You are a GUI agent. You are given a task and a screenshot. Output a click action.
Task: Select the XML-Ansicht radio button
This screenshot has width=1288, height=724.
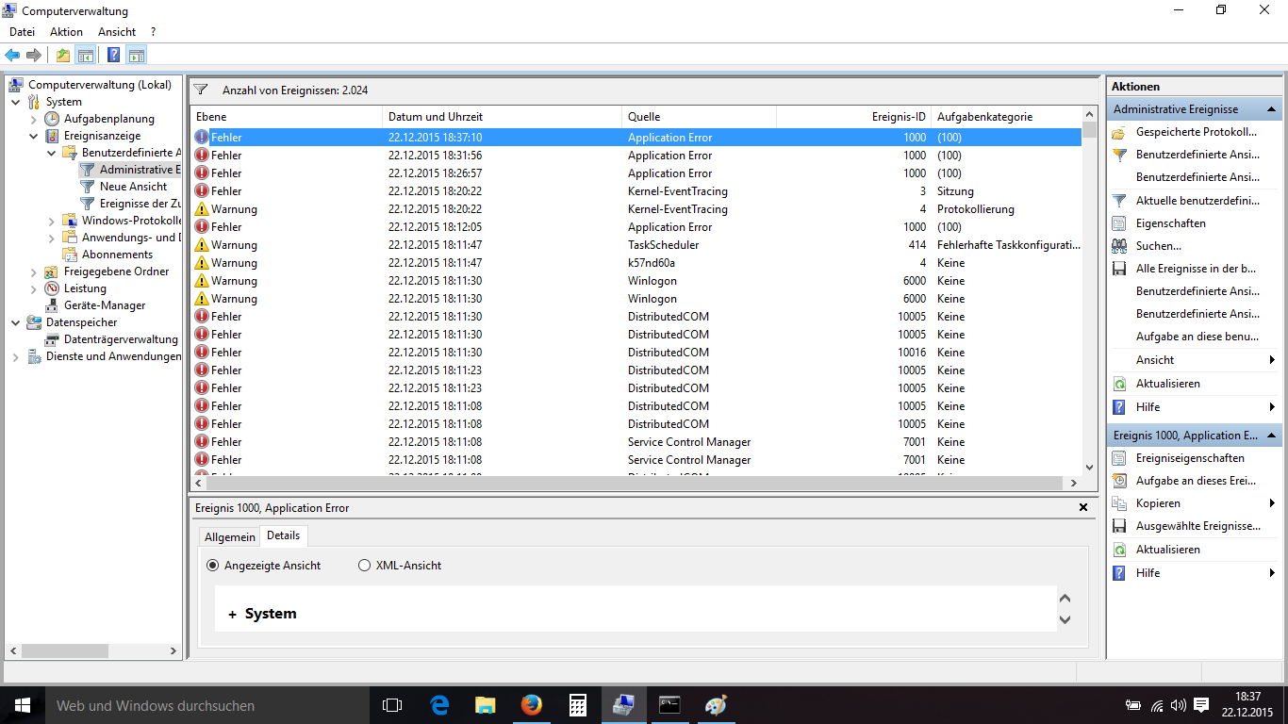(x=364, y=566)
